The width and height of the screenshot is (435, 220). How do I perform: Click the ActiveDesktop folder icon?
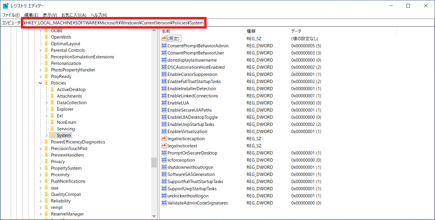point(52,89)
